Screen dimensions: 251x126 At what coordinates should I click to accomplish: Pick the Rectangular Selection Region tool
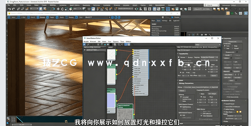49,9
